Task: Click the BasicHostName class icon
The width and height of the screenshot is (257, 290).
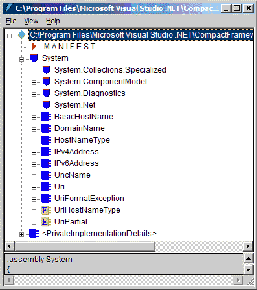Action: click(47, 117)
